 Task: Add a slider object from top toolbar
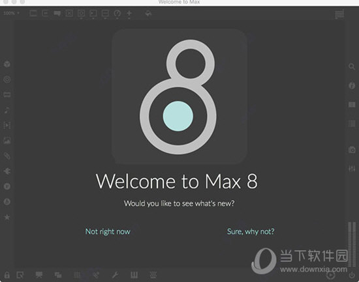pyautogui.click(x=105, y=14)
